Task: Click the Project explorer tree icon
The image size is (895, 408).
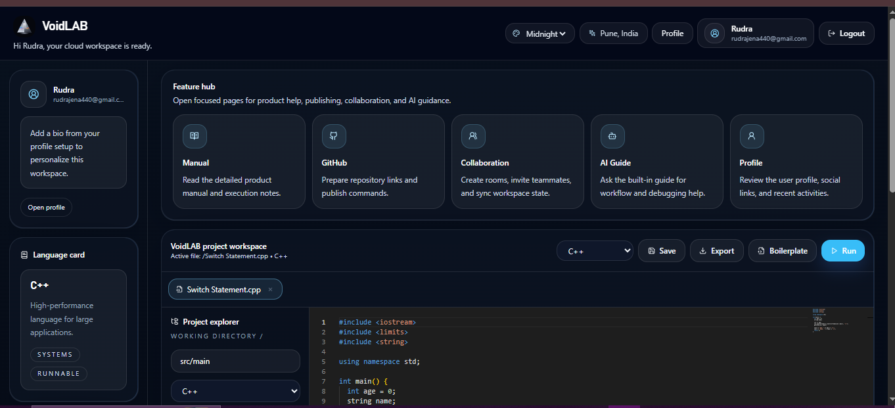Action: pyautogui.click(x=175, y=322)
